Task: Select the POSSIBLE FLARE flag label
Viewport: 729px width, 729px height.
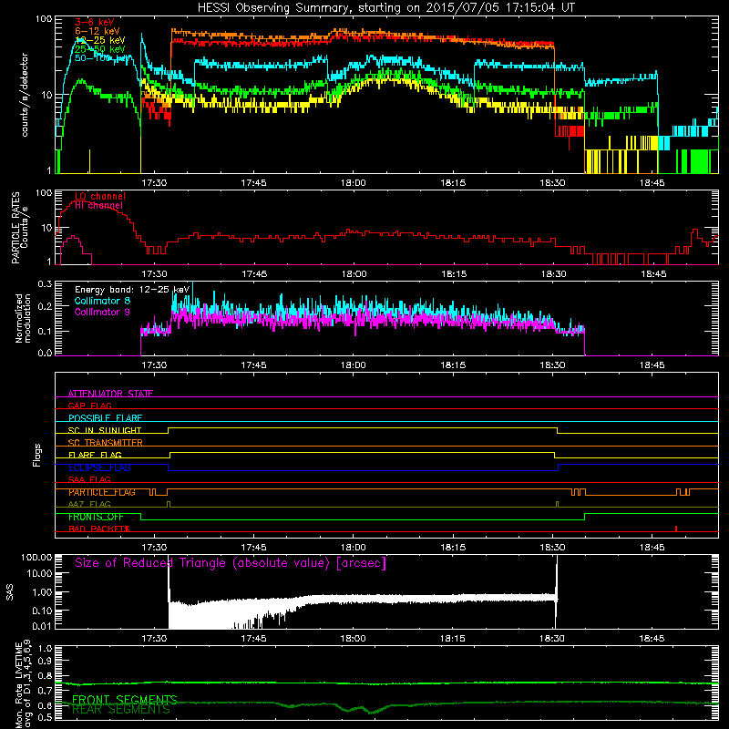Action: tap(105, 418)
